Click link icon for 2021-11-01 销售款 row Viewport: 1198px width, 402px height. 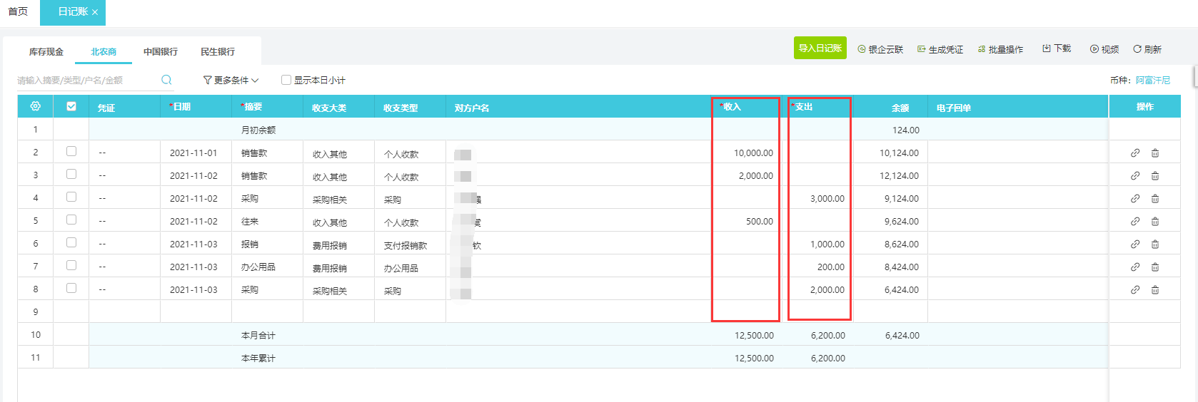click(x=1135, y=153)
